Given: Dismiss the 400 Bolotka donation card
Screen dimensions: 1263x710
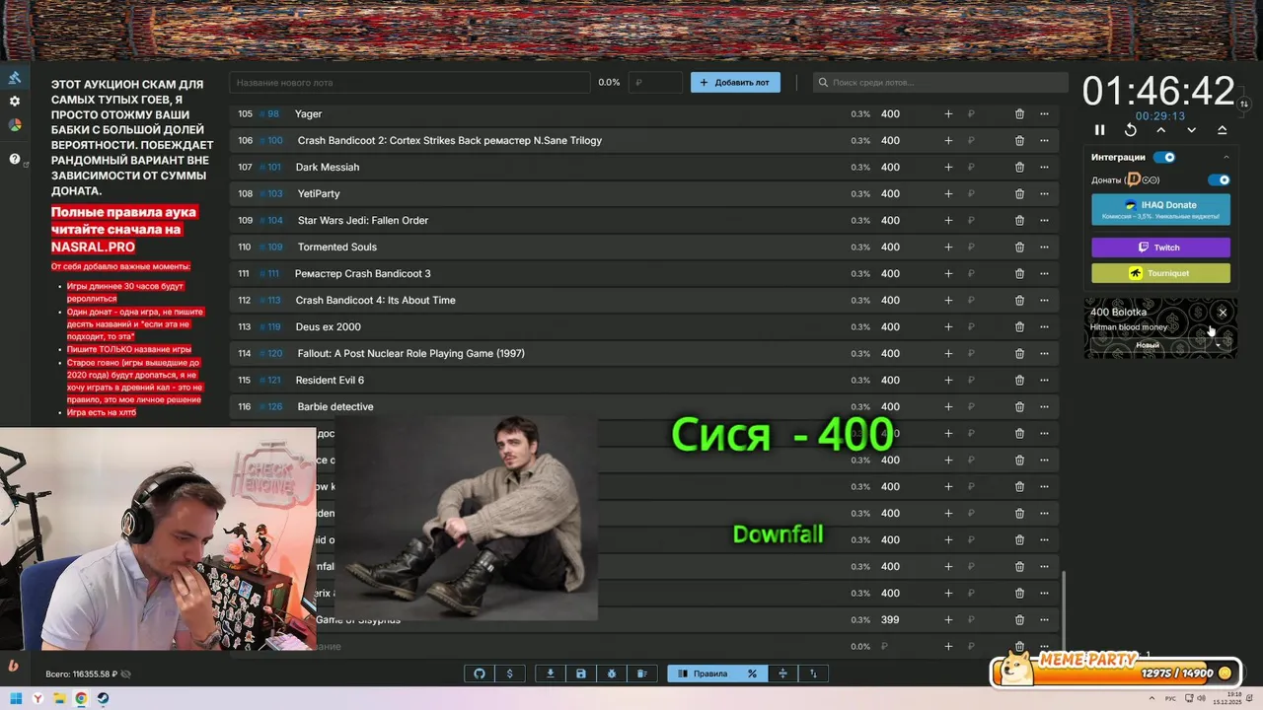Looking at the screenshot, I should click(x=1223, y=313).
